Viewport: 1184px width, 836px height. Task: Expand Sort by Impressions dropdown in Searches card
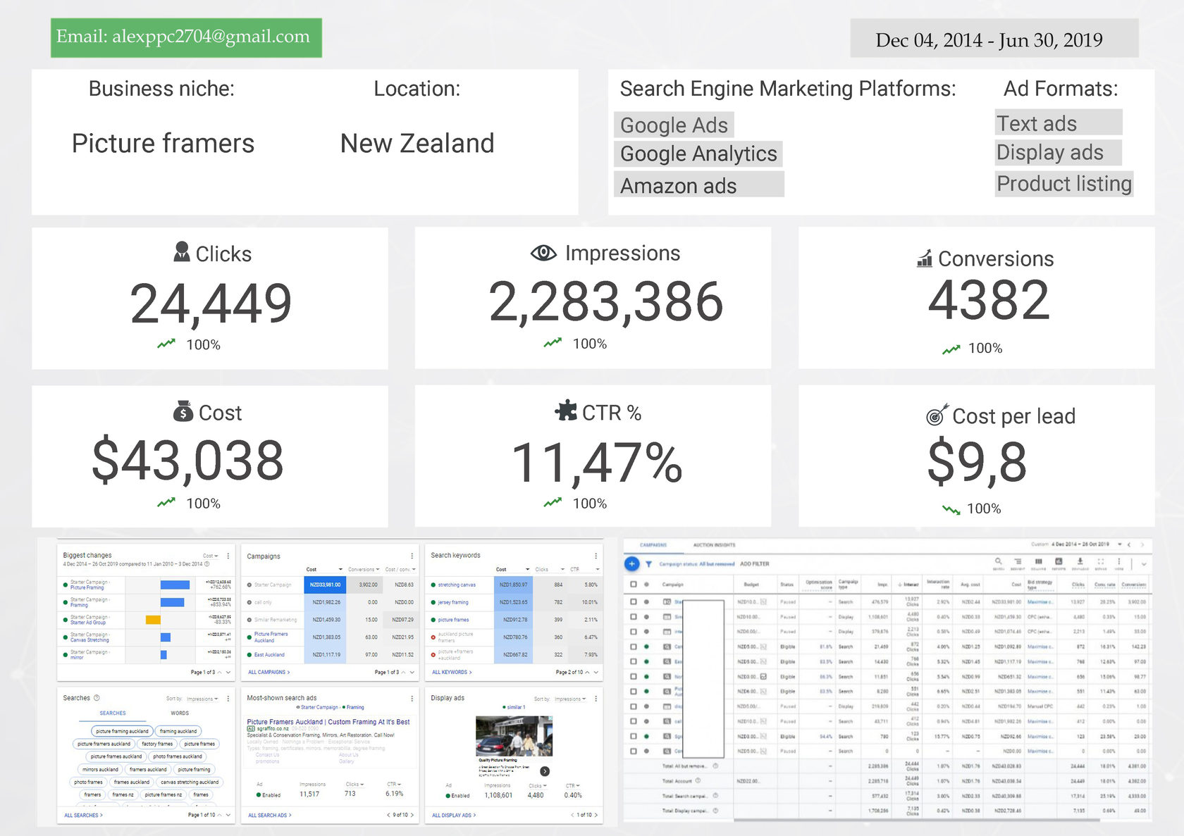[202, 699]
